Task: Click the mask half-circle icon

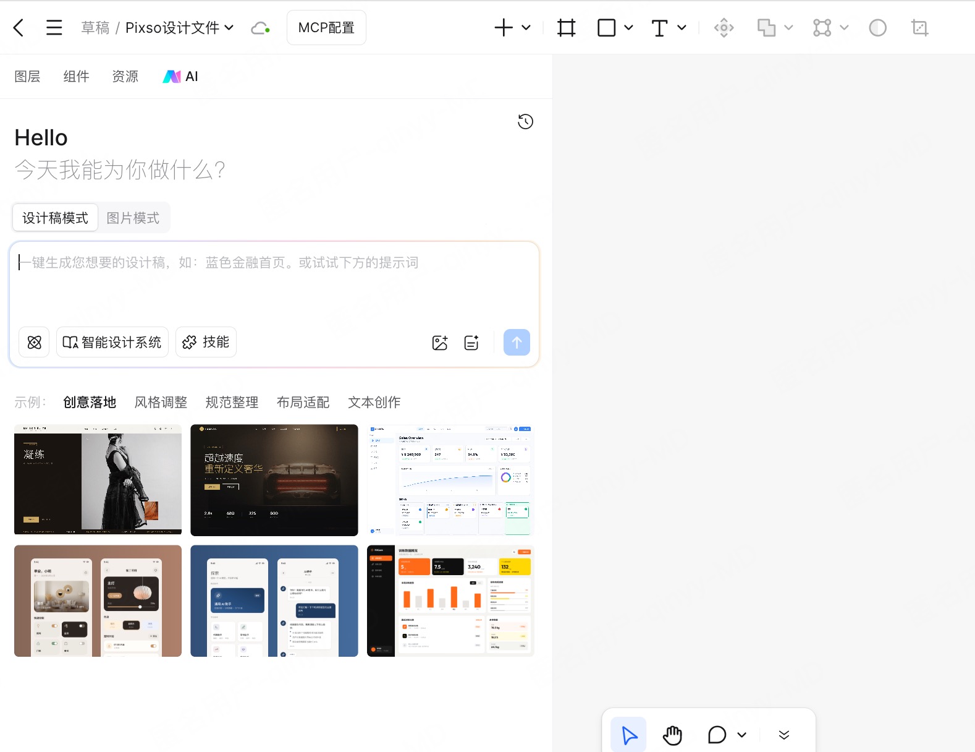Action: 878,28
